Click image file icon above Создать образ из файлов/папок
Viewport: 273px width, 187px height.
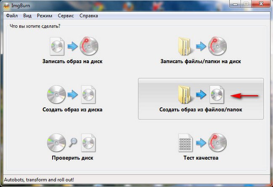217,95
